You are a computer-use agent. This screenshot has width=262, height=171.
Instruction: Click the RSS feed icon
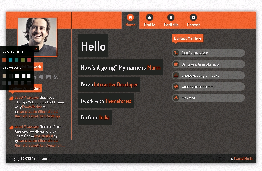(55, 77)
